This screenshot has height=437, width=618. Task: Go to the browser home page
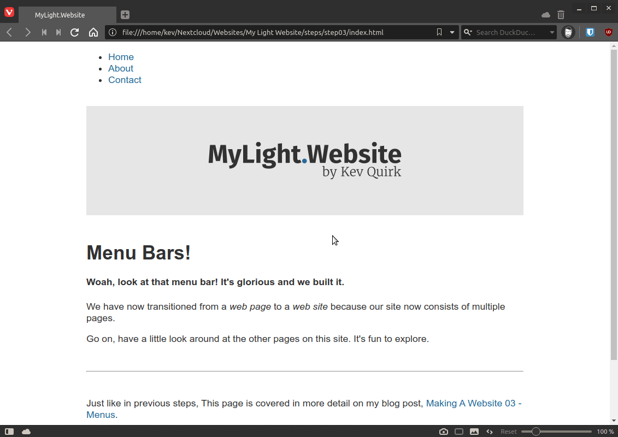click(x=93, y=32)
